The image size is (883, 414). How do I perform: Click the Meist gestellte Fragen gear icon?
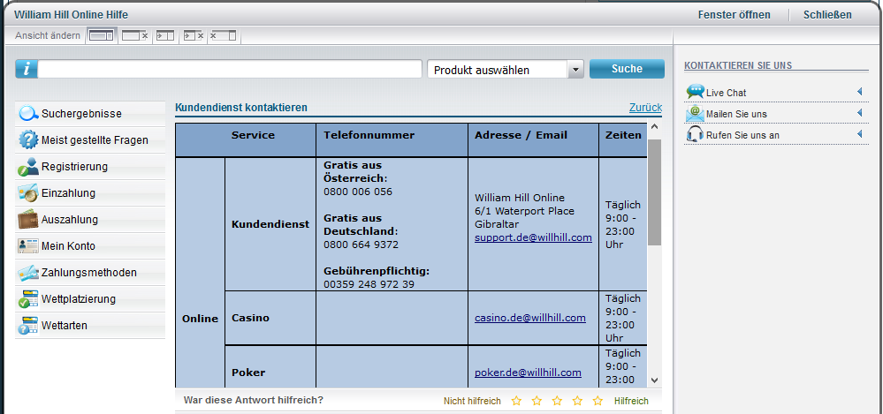[x=28, y=140]
